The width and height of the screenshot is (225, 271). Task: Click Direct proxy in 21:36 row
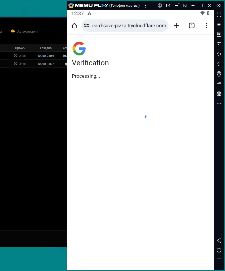pyautogui.click(x=20, y=56)
